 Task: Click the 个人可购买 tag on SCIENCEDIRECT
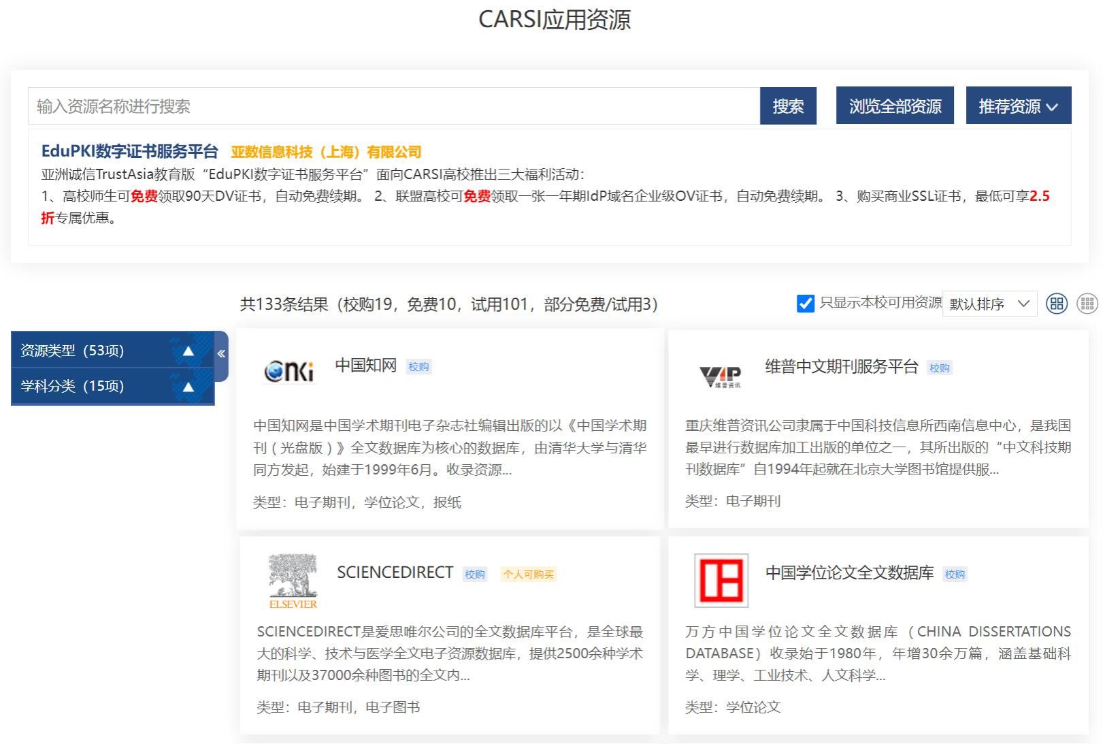point(528,575)
